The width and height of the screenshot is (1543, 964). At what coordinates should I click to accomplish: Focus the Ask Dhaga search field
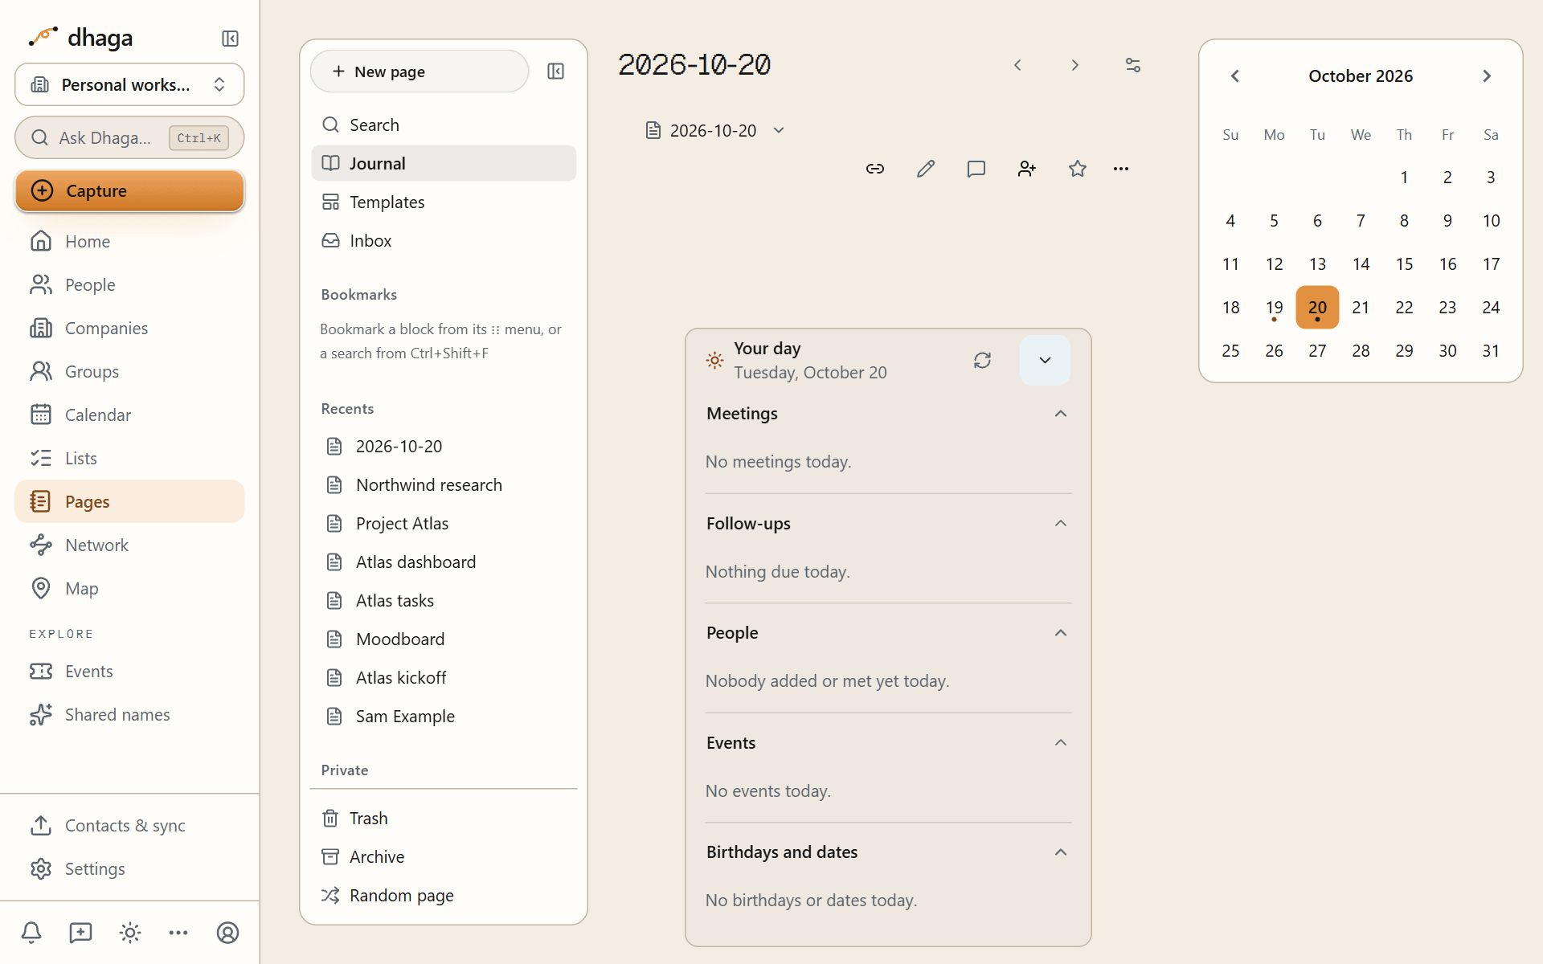(x=129, y=137)
